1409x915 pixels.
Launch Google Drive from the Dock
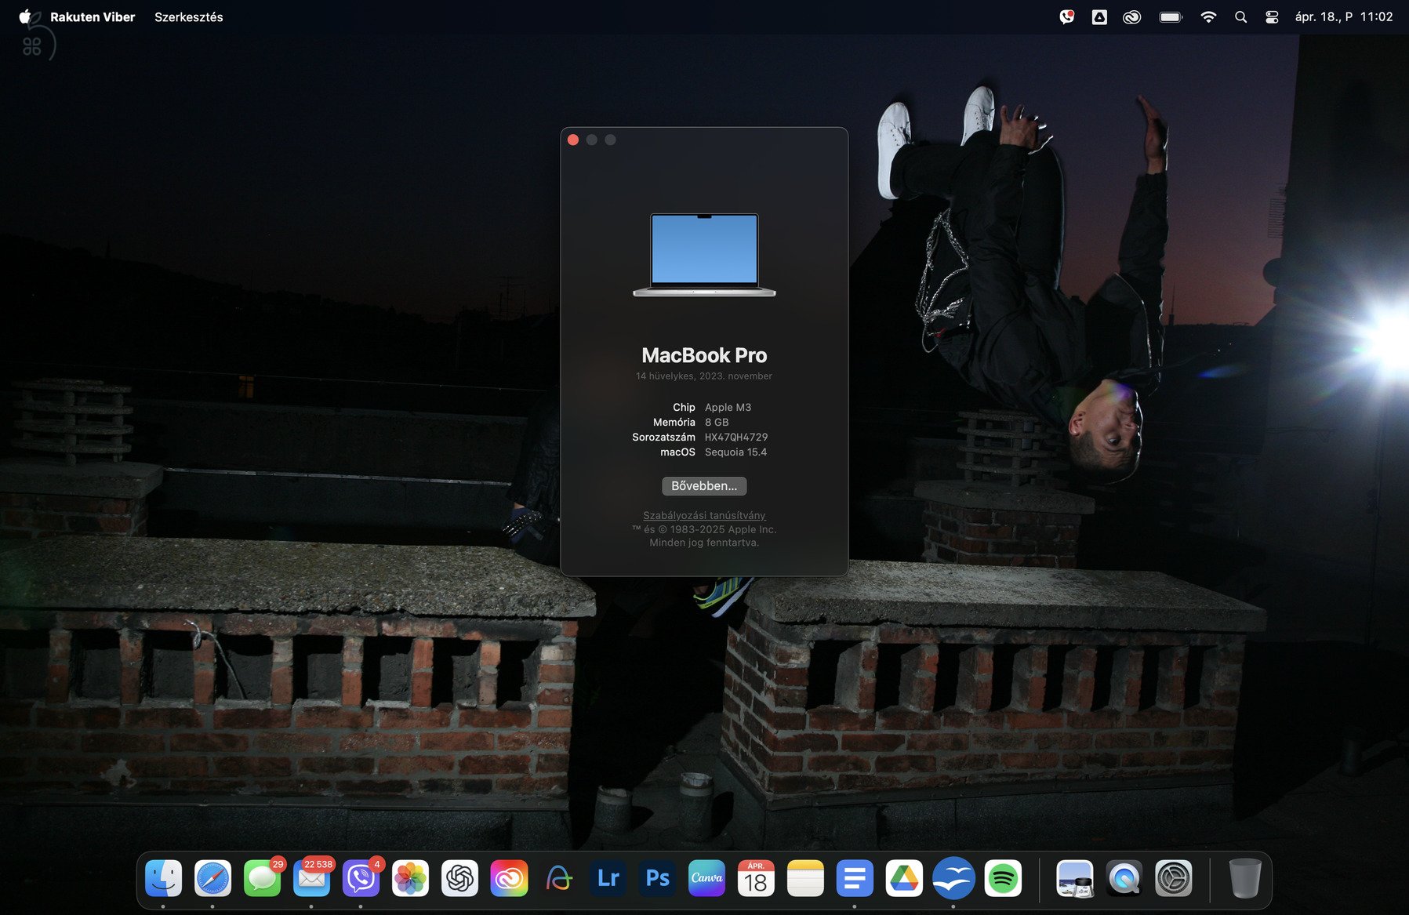pos(904,878)
